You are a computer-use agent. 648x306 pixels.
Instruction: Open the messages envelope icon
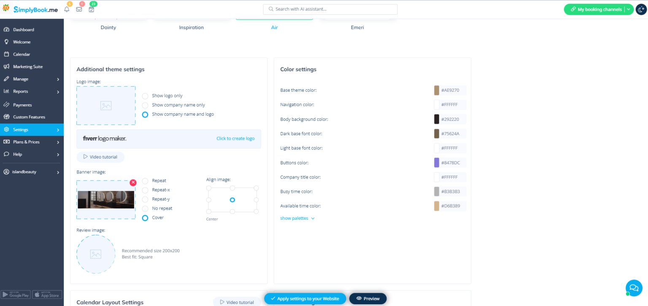pos(79,9)
